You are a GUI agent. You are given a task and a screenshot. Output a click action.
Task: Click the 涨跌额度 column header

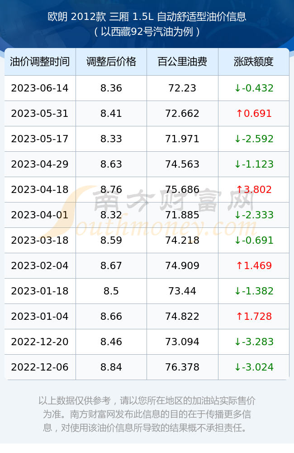coord(254,62)
